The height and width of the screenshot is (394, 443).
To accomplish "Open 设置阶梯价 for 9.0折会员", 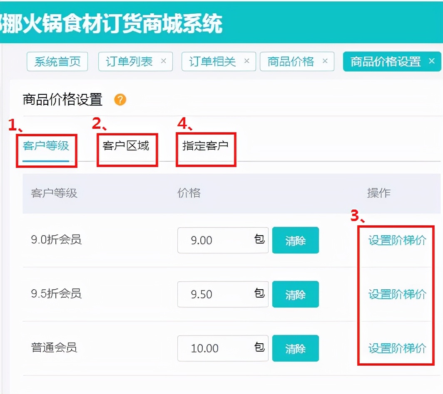I will click(x=396, y=240).
